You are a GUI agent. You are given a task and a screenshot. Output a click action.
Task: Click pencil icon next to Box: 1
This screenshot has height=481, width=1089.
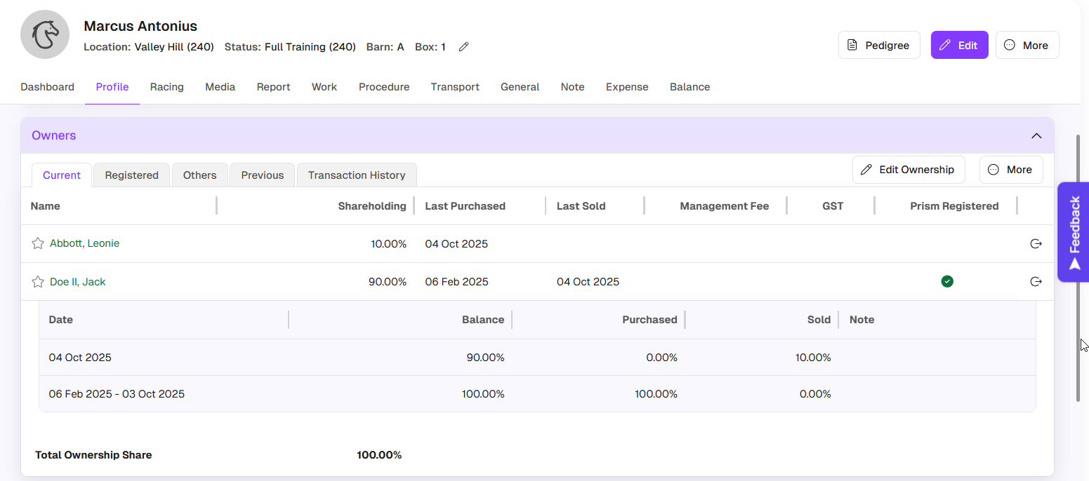(x=463, y=47)
